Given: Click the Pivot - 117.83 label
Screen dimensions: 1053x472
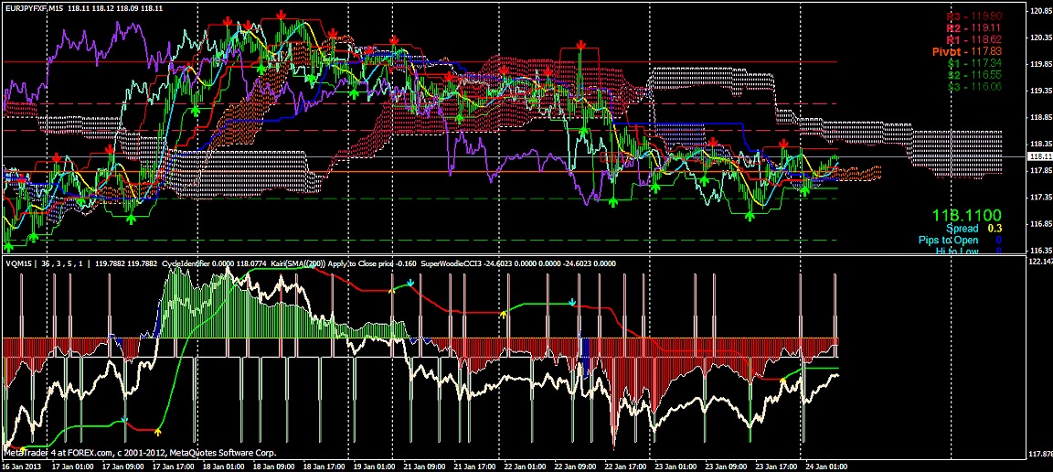Looking at the screenshot, I should [968, 52].
